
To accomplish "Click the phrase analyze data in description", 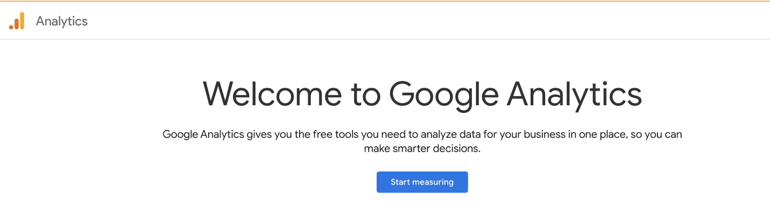I will click(451, 134).
